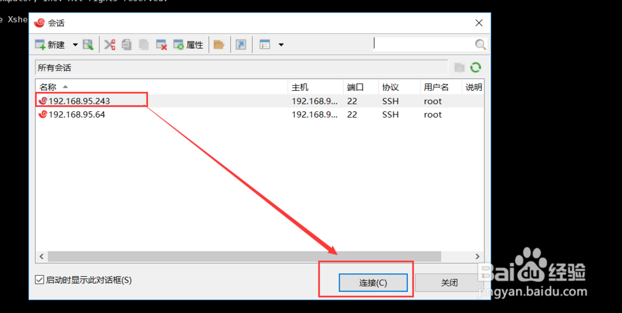
Task: Copy the selected session via copy icon
Action: (x=126, y=45)
